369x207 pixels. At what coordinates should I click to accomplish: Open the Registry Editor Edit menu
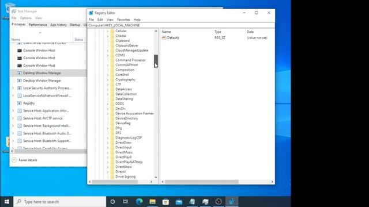(100, 20)
